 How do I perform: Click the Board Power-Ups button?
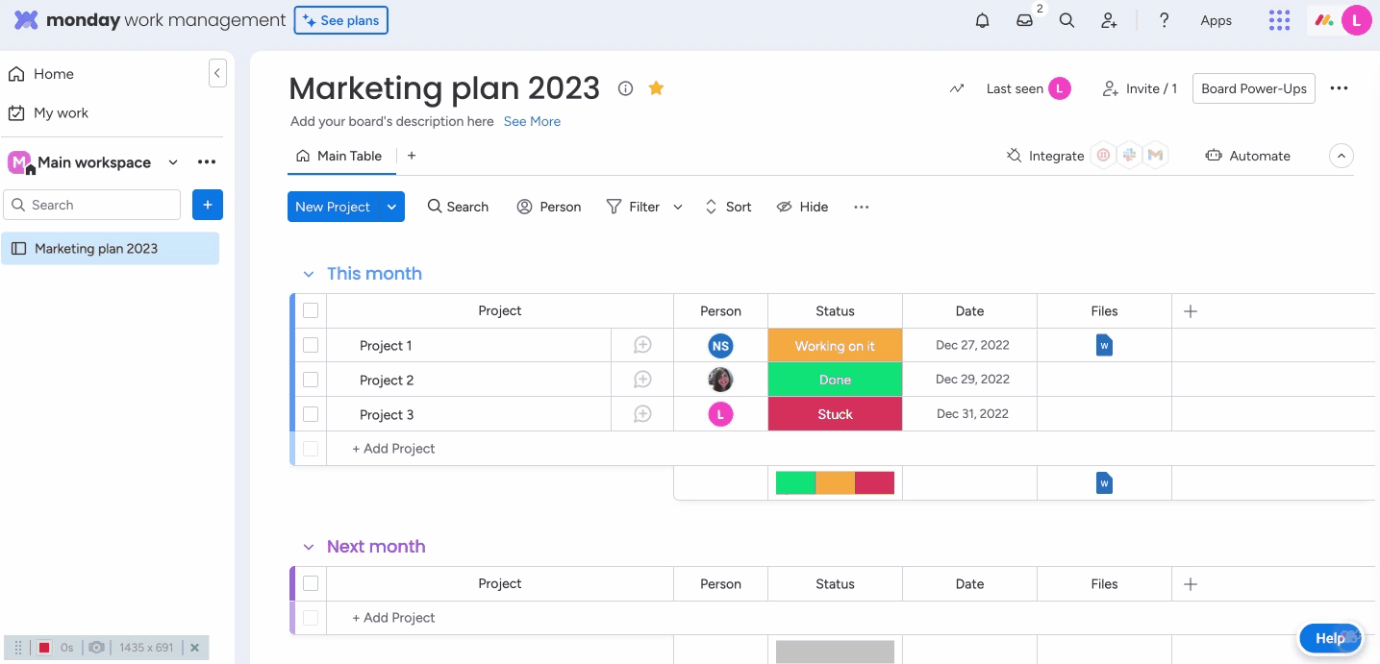point(1253,88)
